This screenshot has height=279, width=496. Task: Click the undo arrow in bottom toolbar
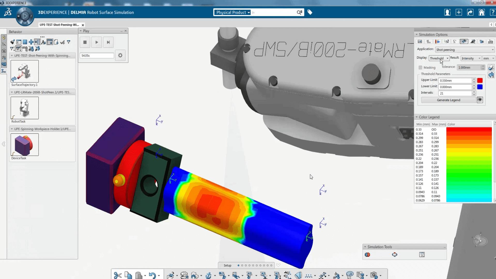152,275
